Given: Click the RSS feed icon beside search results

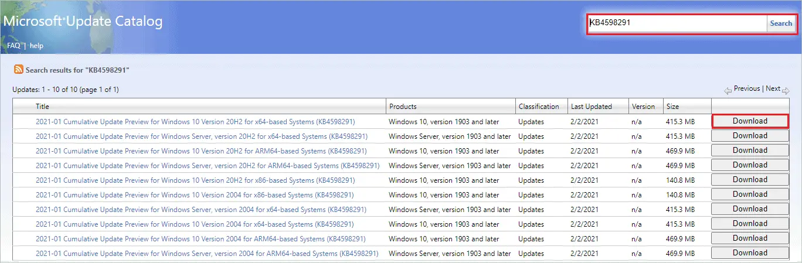Looking at the screenshot, I should coord(19,70).
